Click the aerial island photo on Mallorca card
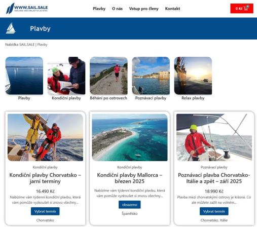Image resolution: width=257 pixels, height=227 pixels. [130, 137]
